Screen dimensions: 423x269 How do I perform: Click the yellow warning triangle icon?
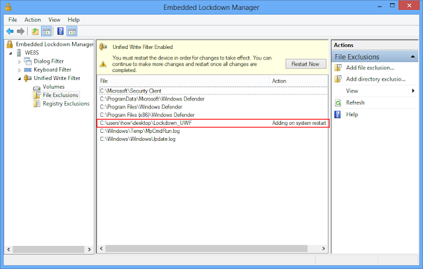click(x=103, y=64)
